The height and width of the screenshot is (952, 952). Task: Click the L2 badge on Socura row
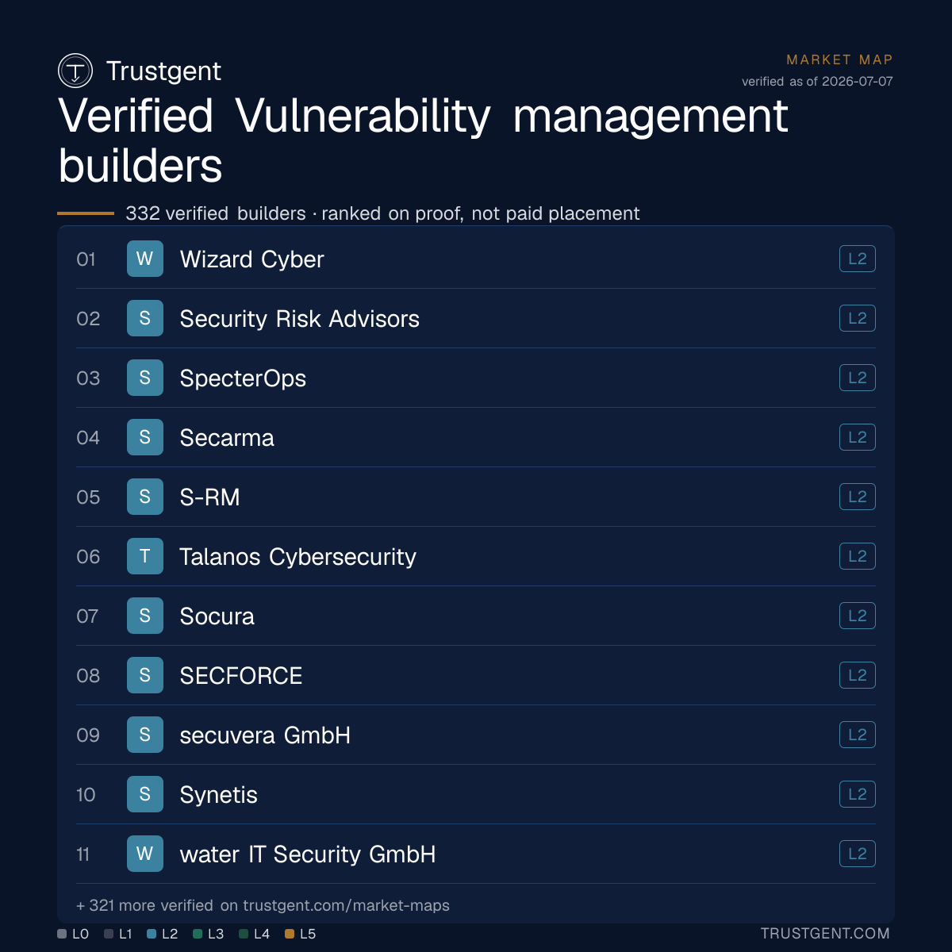(x=858, y=616)
